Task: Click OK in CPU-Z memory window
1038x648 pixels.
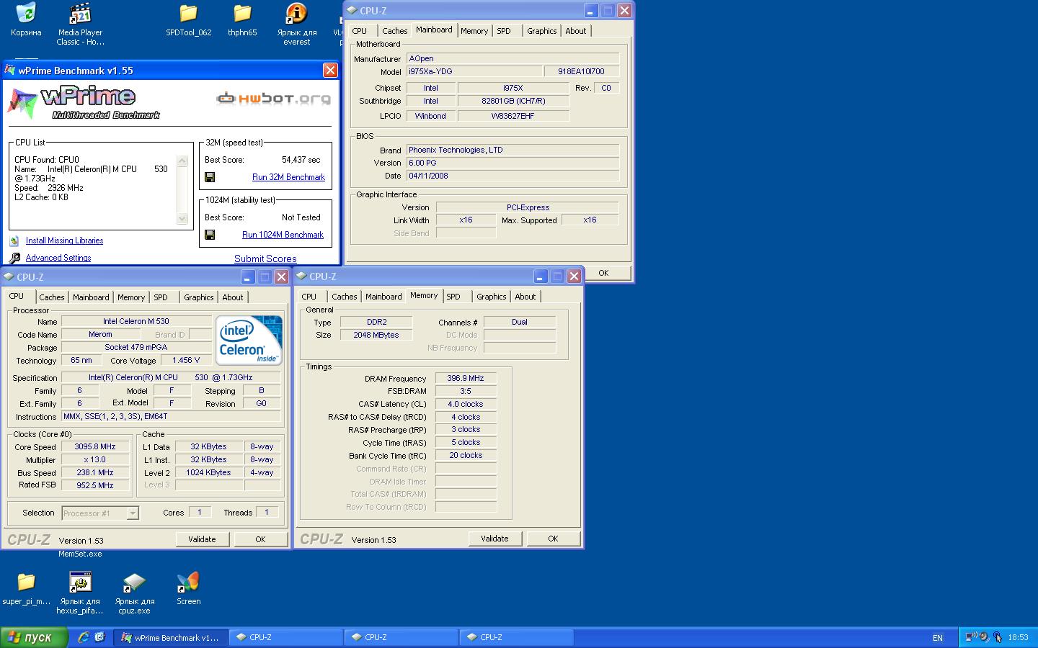Action: 553,539
